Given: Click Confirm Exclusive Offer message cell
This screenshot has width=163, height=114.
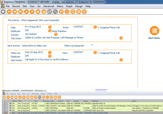Looking at the screenshot, I should (x=112, y=113).
